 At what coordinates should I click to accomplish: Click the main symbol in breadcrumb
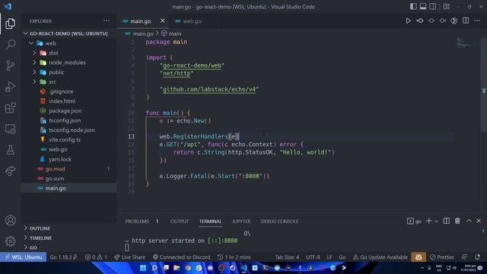coord(171,33)
